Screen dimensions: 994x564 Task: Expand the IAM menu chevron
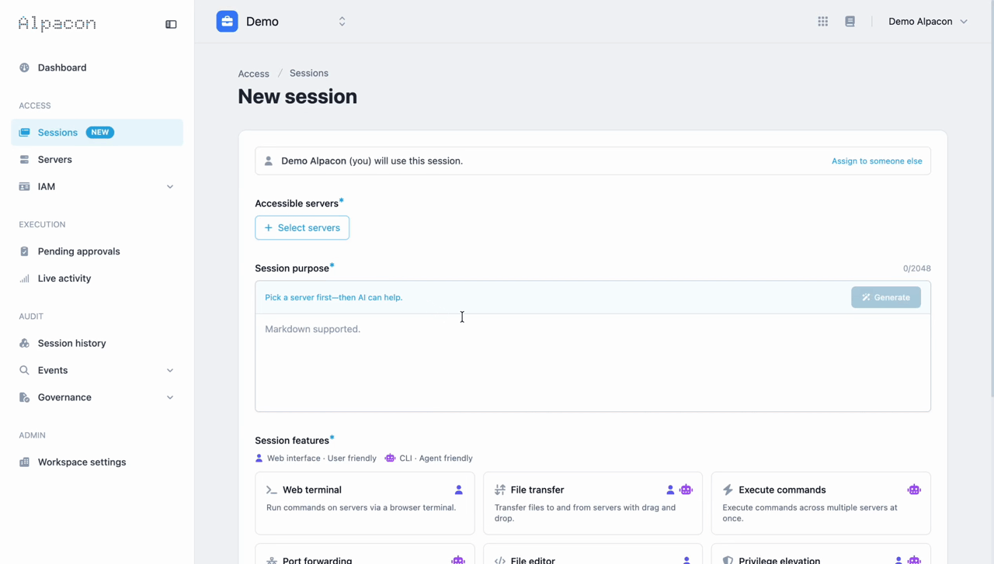tap(170, 187)
